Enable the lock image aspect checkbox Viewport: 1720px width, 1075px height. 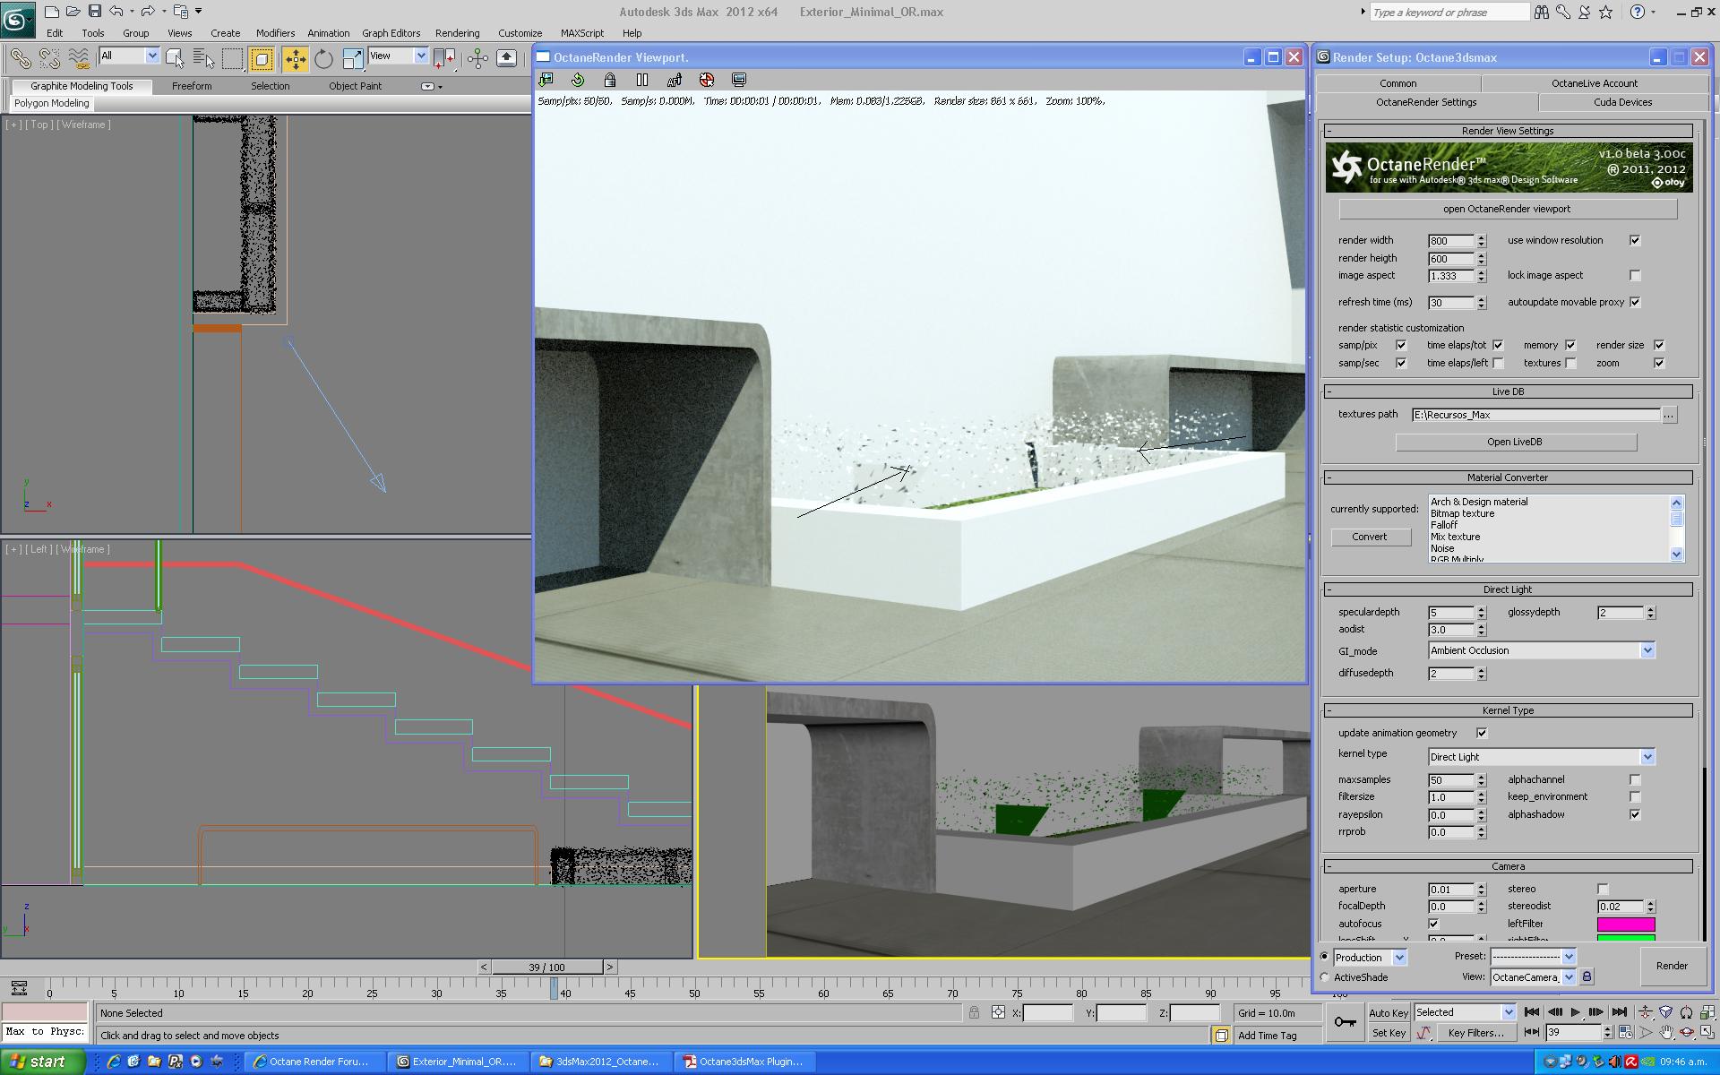pyautogui.click(x=1635, y=275)
